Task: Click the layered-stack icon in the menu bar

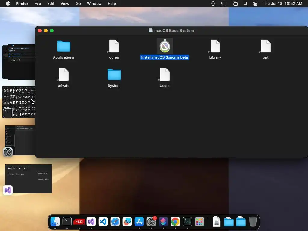Action: pos(213,4)
